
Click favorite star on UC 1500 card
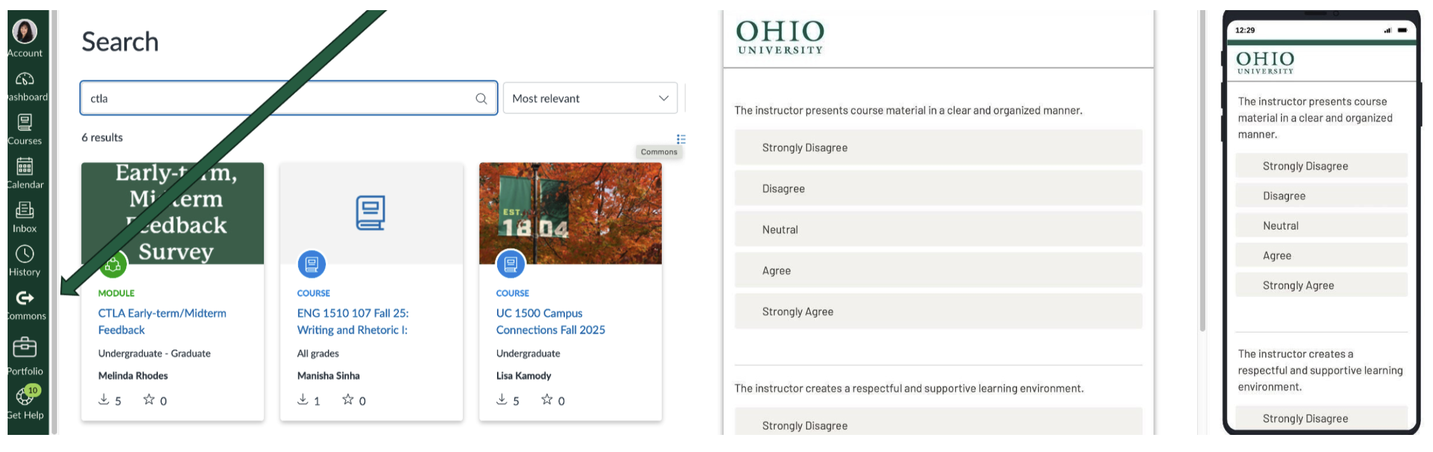click(547, 399)
